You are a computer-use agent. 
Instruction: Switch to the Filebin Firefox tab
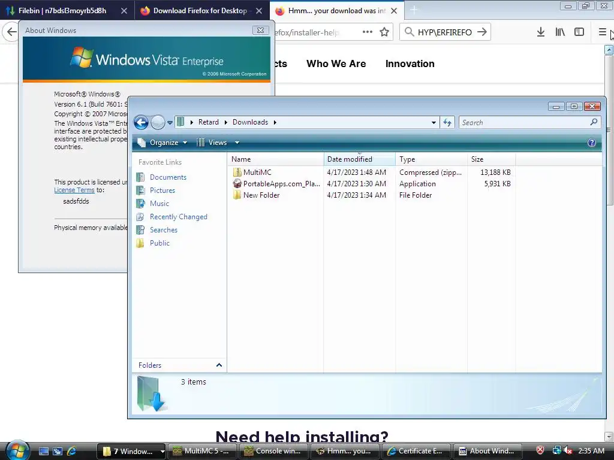point(62,11)
